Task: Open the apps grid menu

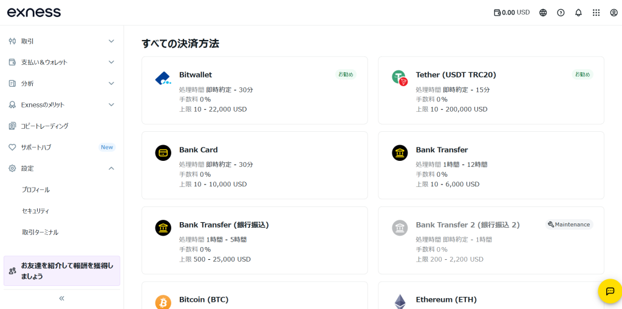Action: (596, 12)
